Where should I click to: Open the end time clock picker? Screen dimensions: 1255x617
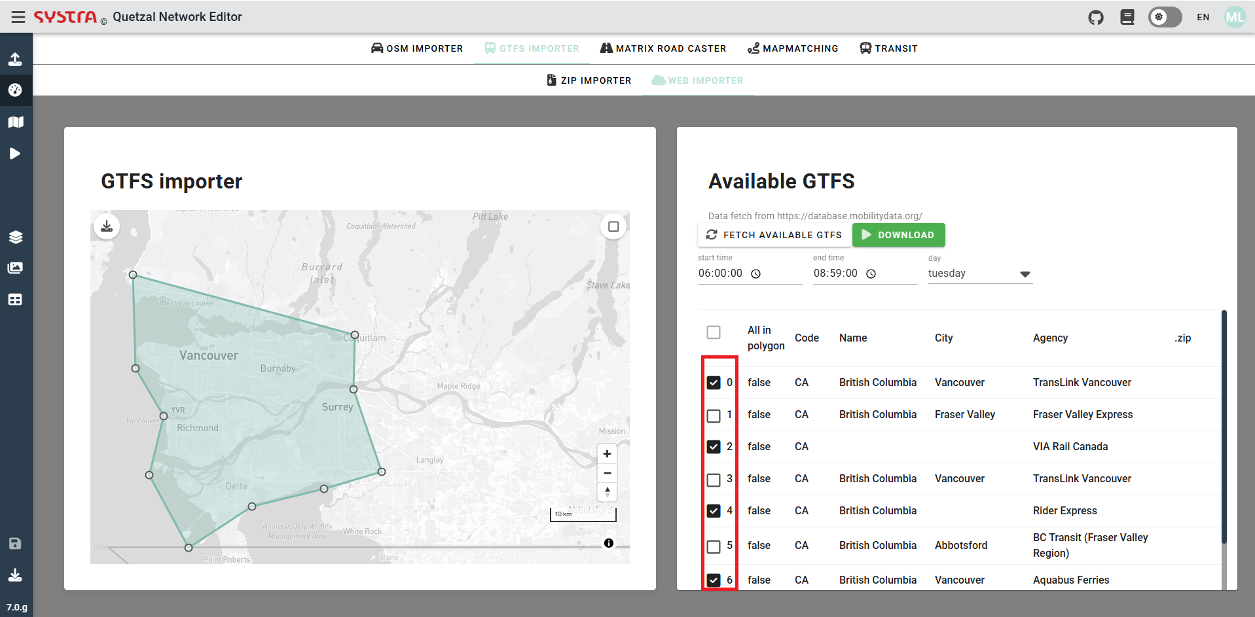pyautogui.click(x=871, y=274)
